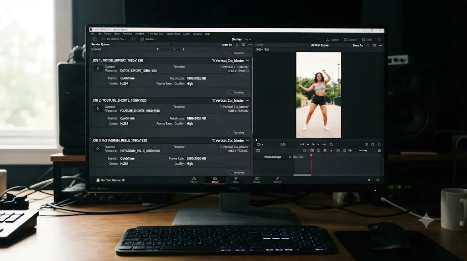The height and width of the screenshot is (261, 467).
Task: Step back one frame in viewer transport
Action: click(x=308, y=145)
